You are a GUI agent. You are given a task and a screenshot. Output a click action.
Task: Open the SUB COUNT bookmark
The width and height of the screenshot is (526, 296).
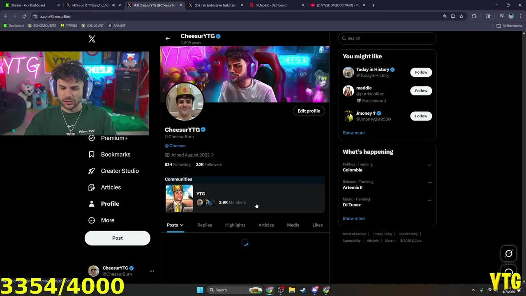[x=92, y=25]
